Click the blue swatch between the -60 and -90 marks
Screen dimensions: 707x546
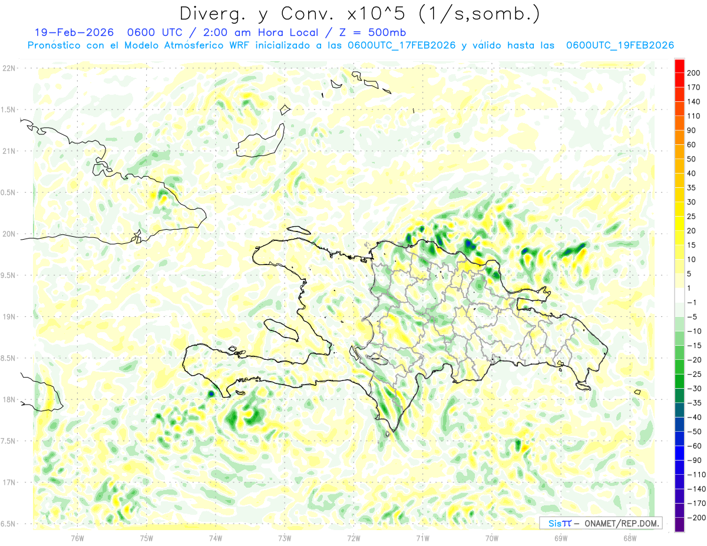click(x=679, y=454)
